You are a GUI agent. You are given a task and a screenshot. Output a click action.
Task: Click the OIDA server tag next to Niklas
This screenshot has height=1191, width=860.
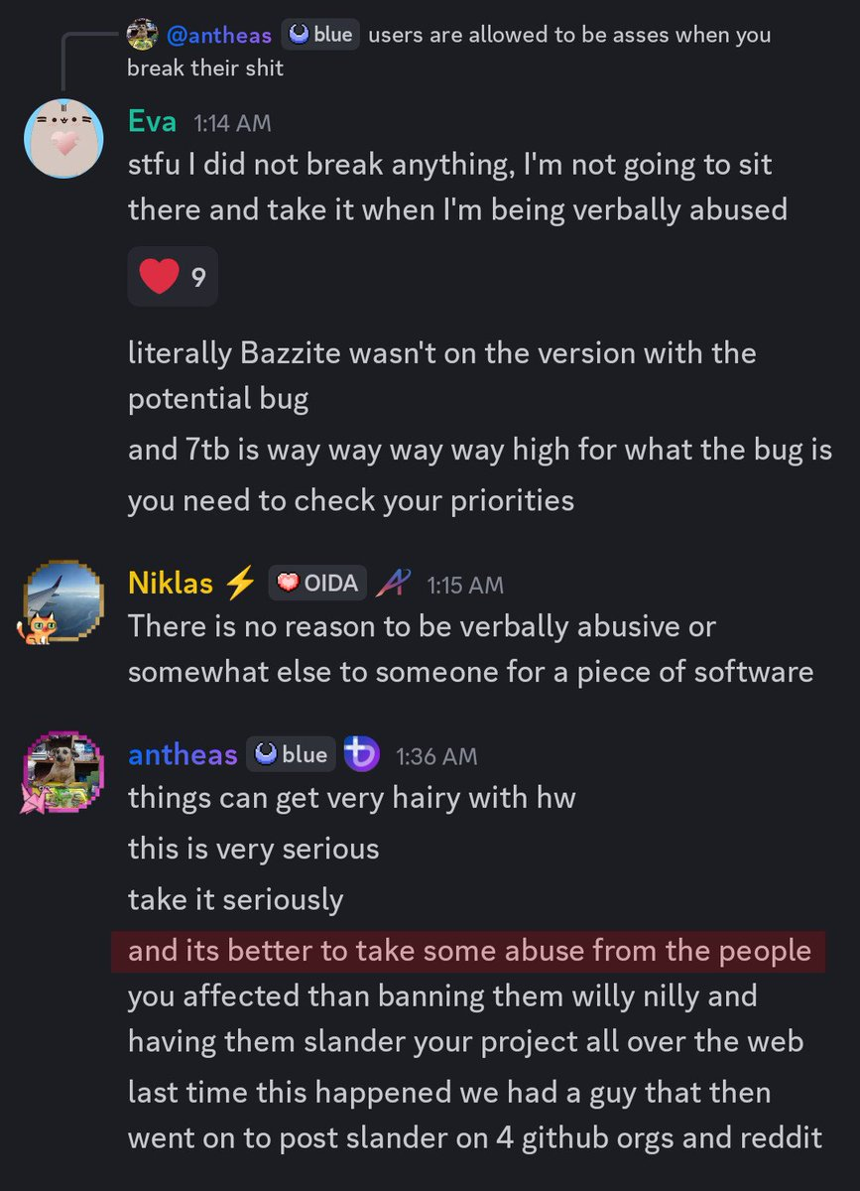tap(317, 584)
